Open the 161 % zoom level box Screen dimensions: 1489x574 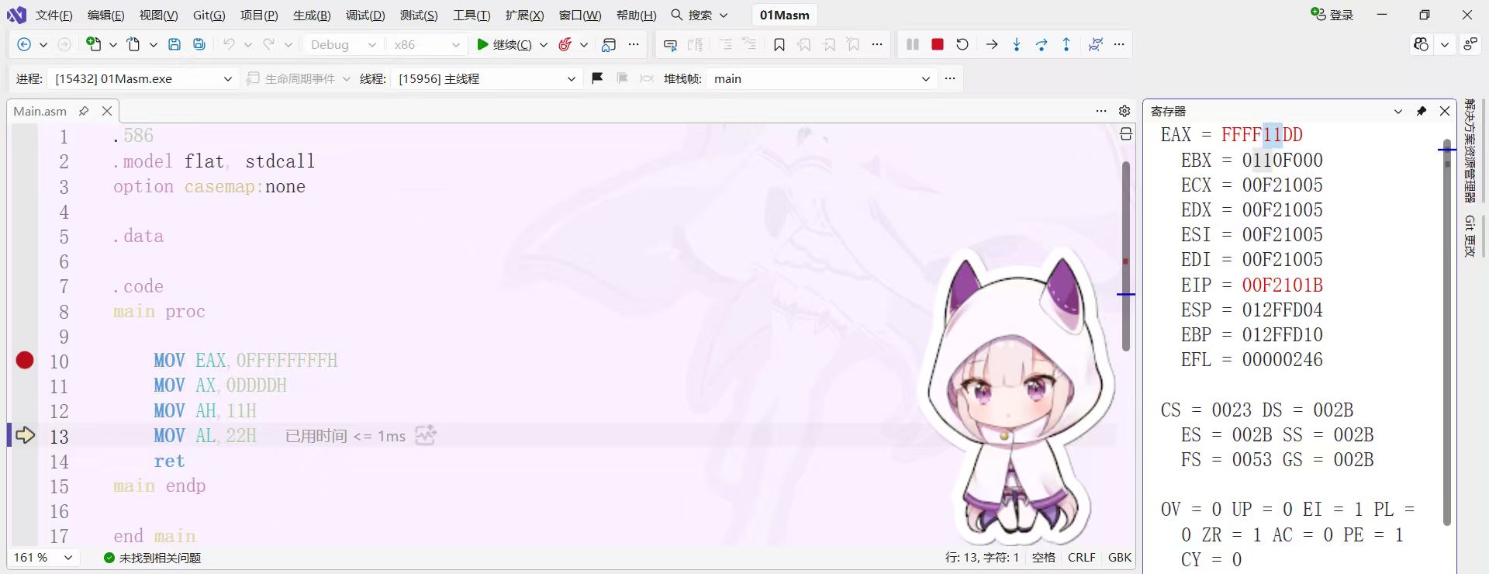(x=43, y=558)
